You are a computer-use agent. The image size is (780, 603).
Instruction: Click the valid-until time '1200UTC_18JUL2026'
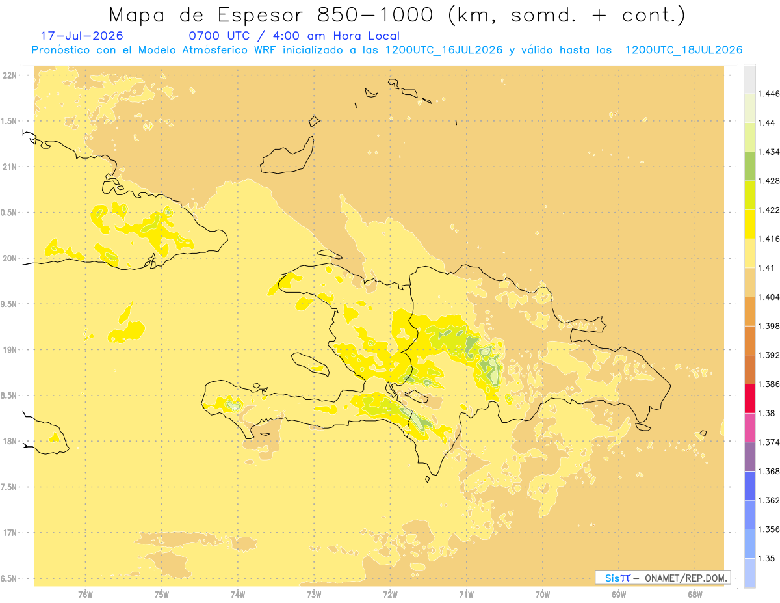[x=684, y=50]
